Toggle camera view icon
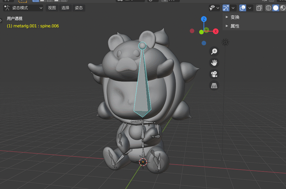Screen dimensions: 286x189 pyautogui.click(x=214, y=74)
